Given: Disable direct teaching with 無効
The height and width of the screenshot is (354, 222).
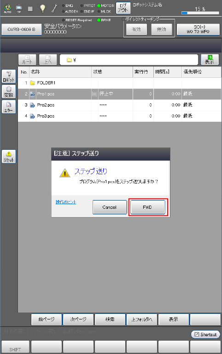Looking at the screenshot, I should pos(162,29).
